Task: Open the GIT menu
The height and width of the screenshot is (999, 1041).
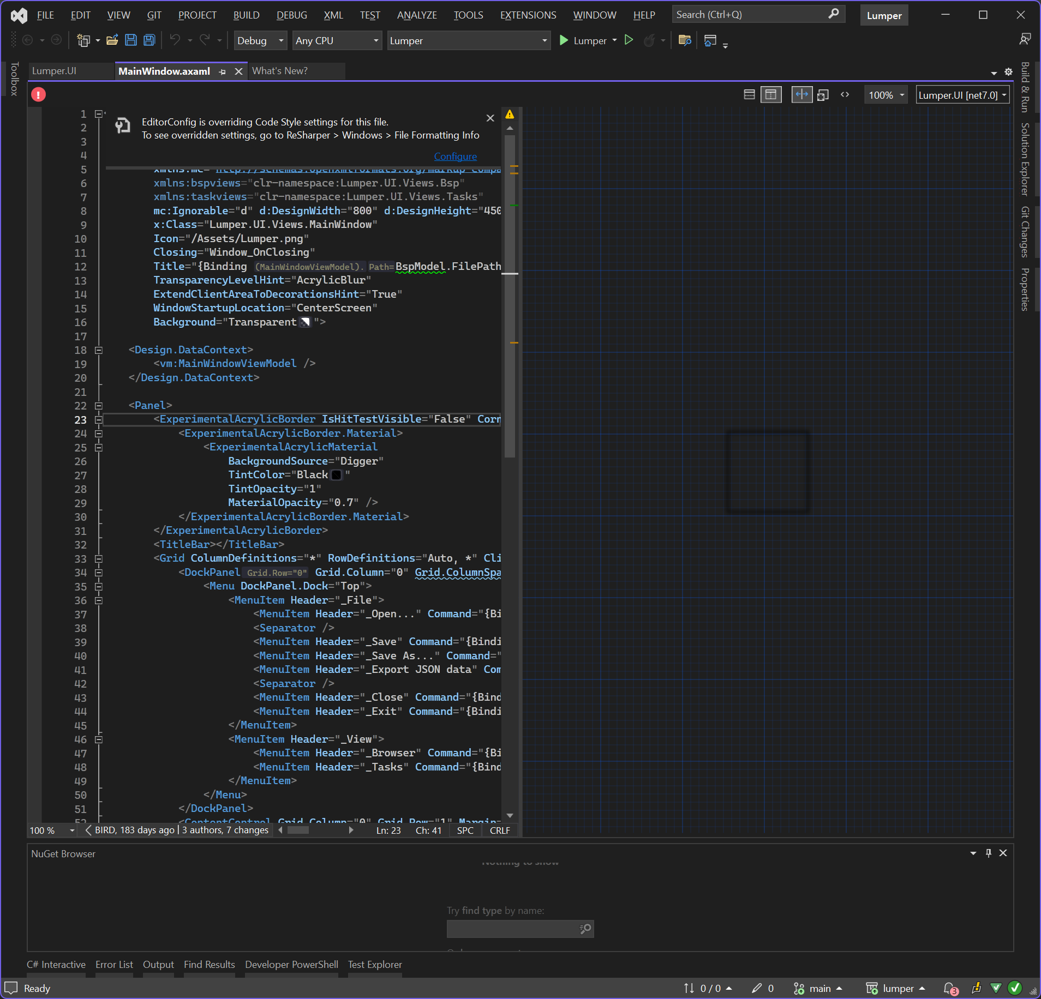Action: (x=154, y=15)
